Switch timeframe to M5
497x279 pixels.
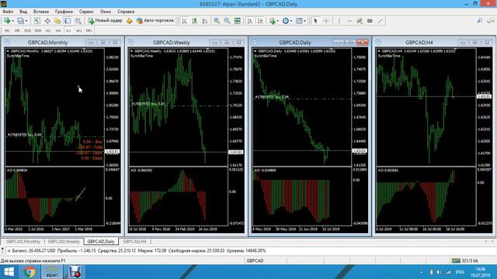coord(17,31)
